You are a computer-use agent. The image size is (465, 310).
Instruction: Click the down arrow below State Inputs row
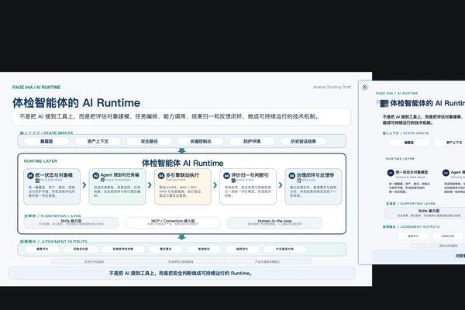tap(182, 150)
